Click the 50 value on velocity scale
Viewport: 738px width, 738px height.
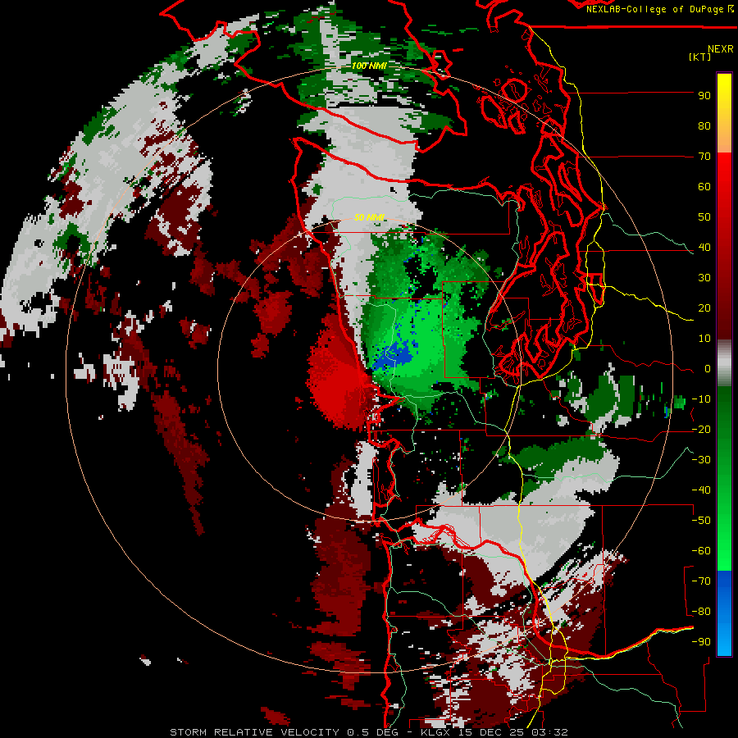tap(704, 217)
